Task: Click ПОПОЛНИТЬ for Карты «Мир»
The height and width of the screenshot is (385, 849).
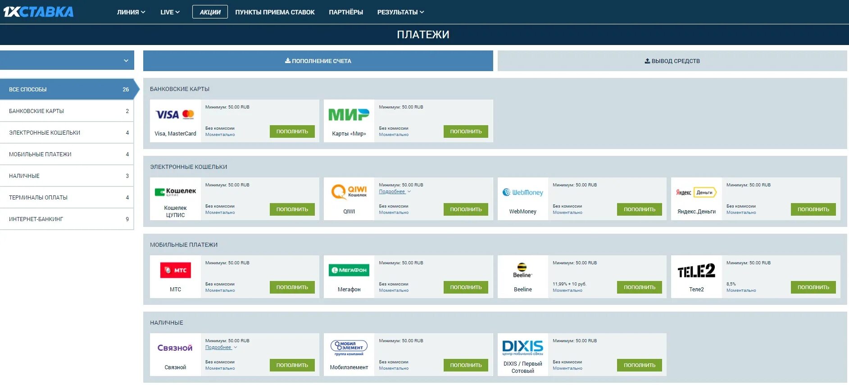Action: pos(466,131)
